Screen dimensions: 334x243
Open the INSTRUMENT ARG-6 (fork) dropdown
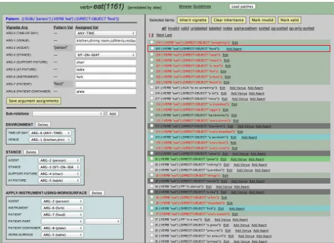[x=62, y=208]
